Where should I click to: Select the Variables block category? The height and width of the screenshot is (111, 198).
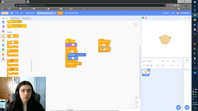(3, 55)
